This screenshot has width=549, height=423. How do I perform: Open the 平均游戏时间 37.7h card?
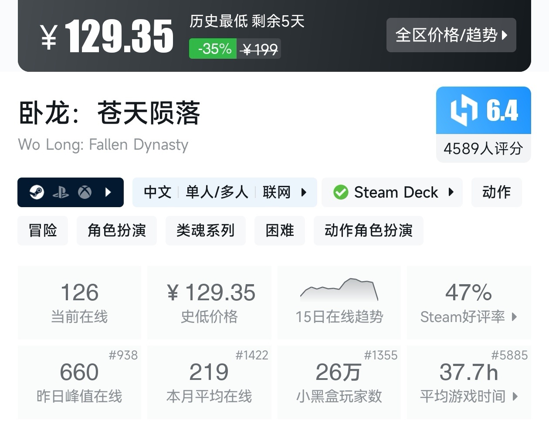coord(469,382)
